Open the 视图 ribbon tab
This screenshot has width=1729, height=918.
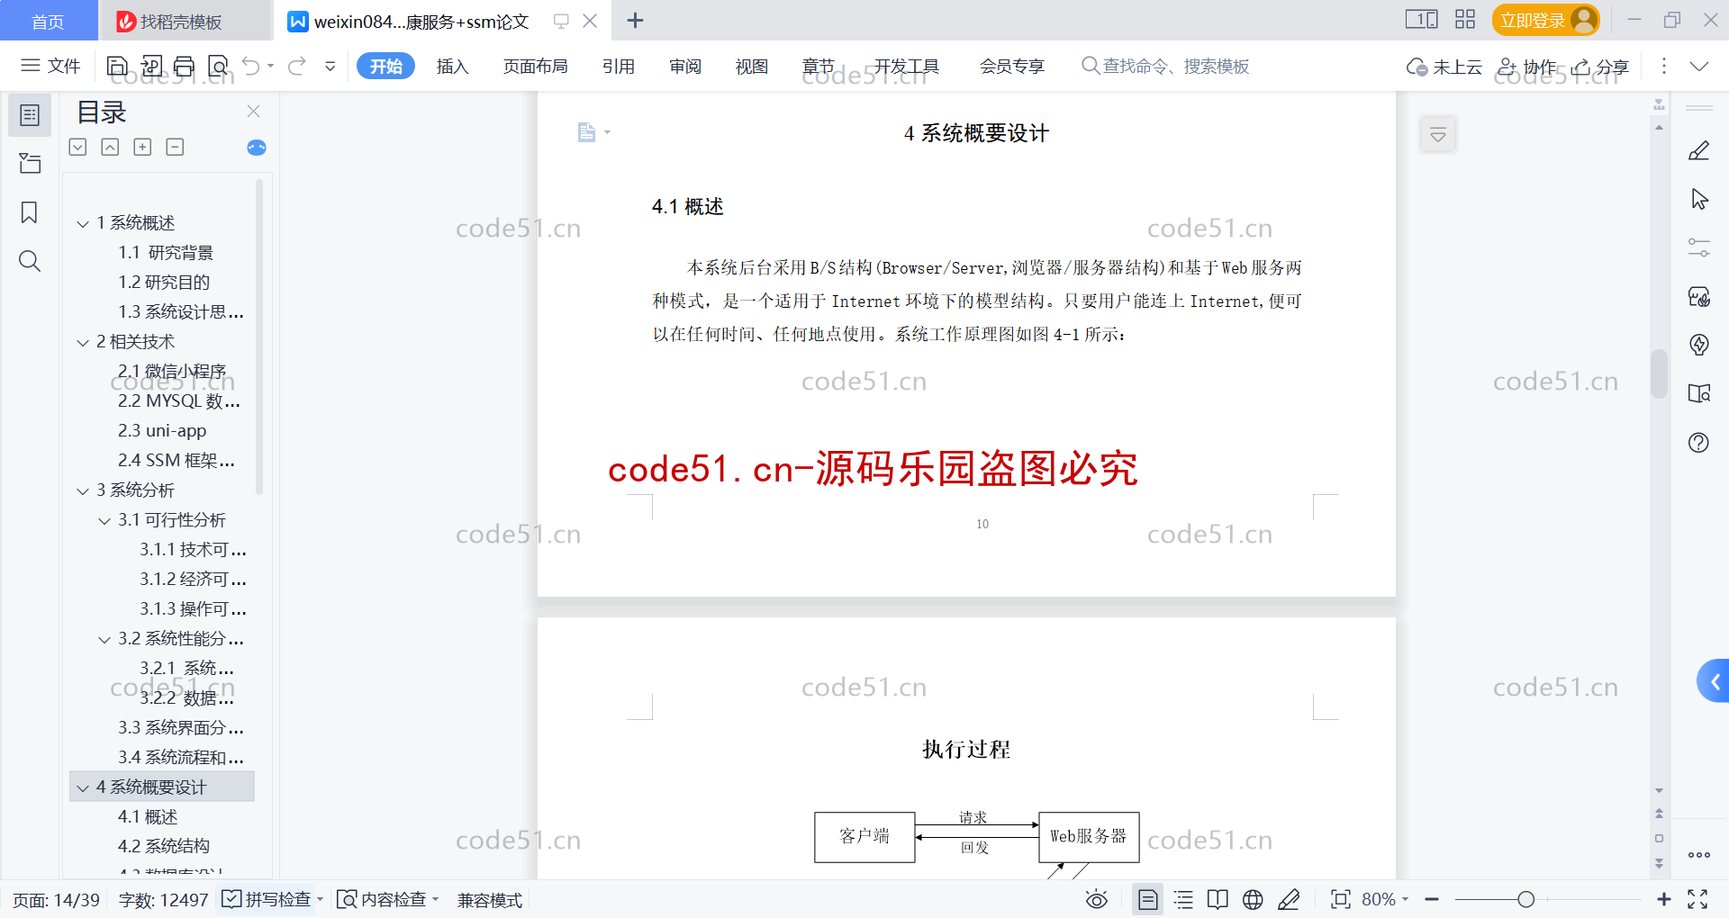pyautogui.click(x=752, y=66)
